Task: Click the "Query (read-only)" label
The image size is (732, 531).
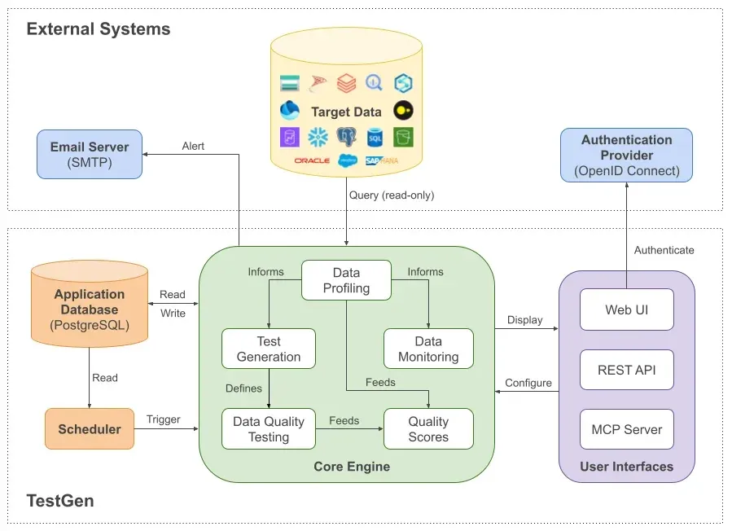Action: pyautogui.click(x=392, y=195)
